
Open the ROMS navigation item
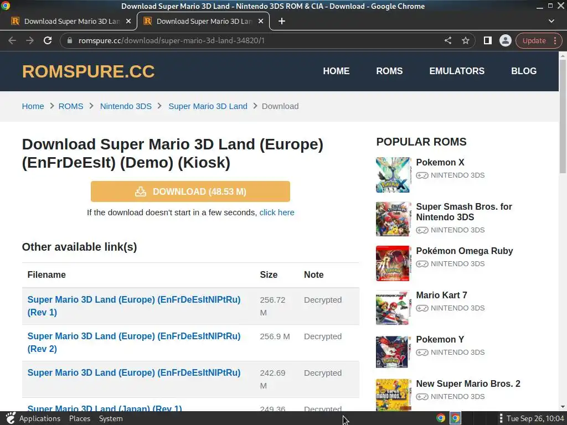coord(389,71)
